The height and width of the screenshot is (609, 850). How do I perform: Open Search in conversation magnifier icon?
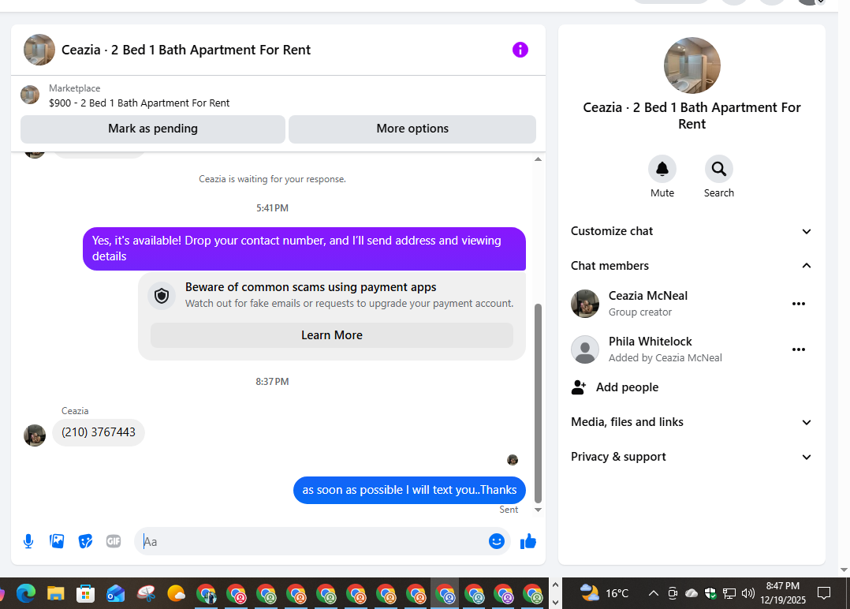click(719, 169)
